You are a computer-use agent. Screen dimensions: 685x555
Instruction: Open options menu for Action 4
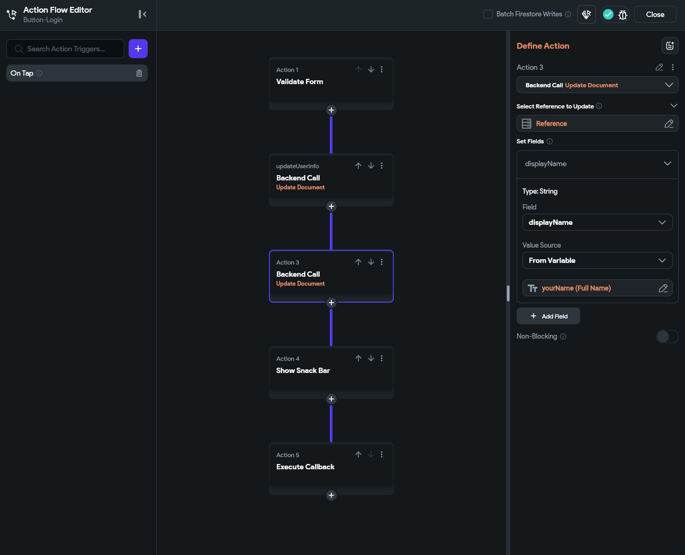382,358
